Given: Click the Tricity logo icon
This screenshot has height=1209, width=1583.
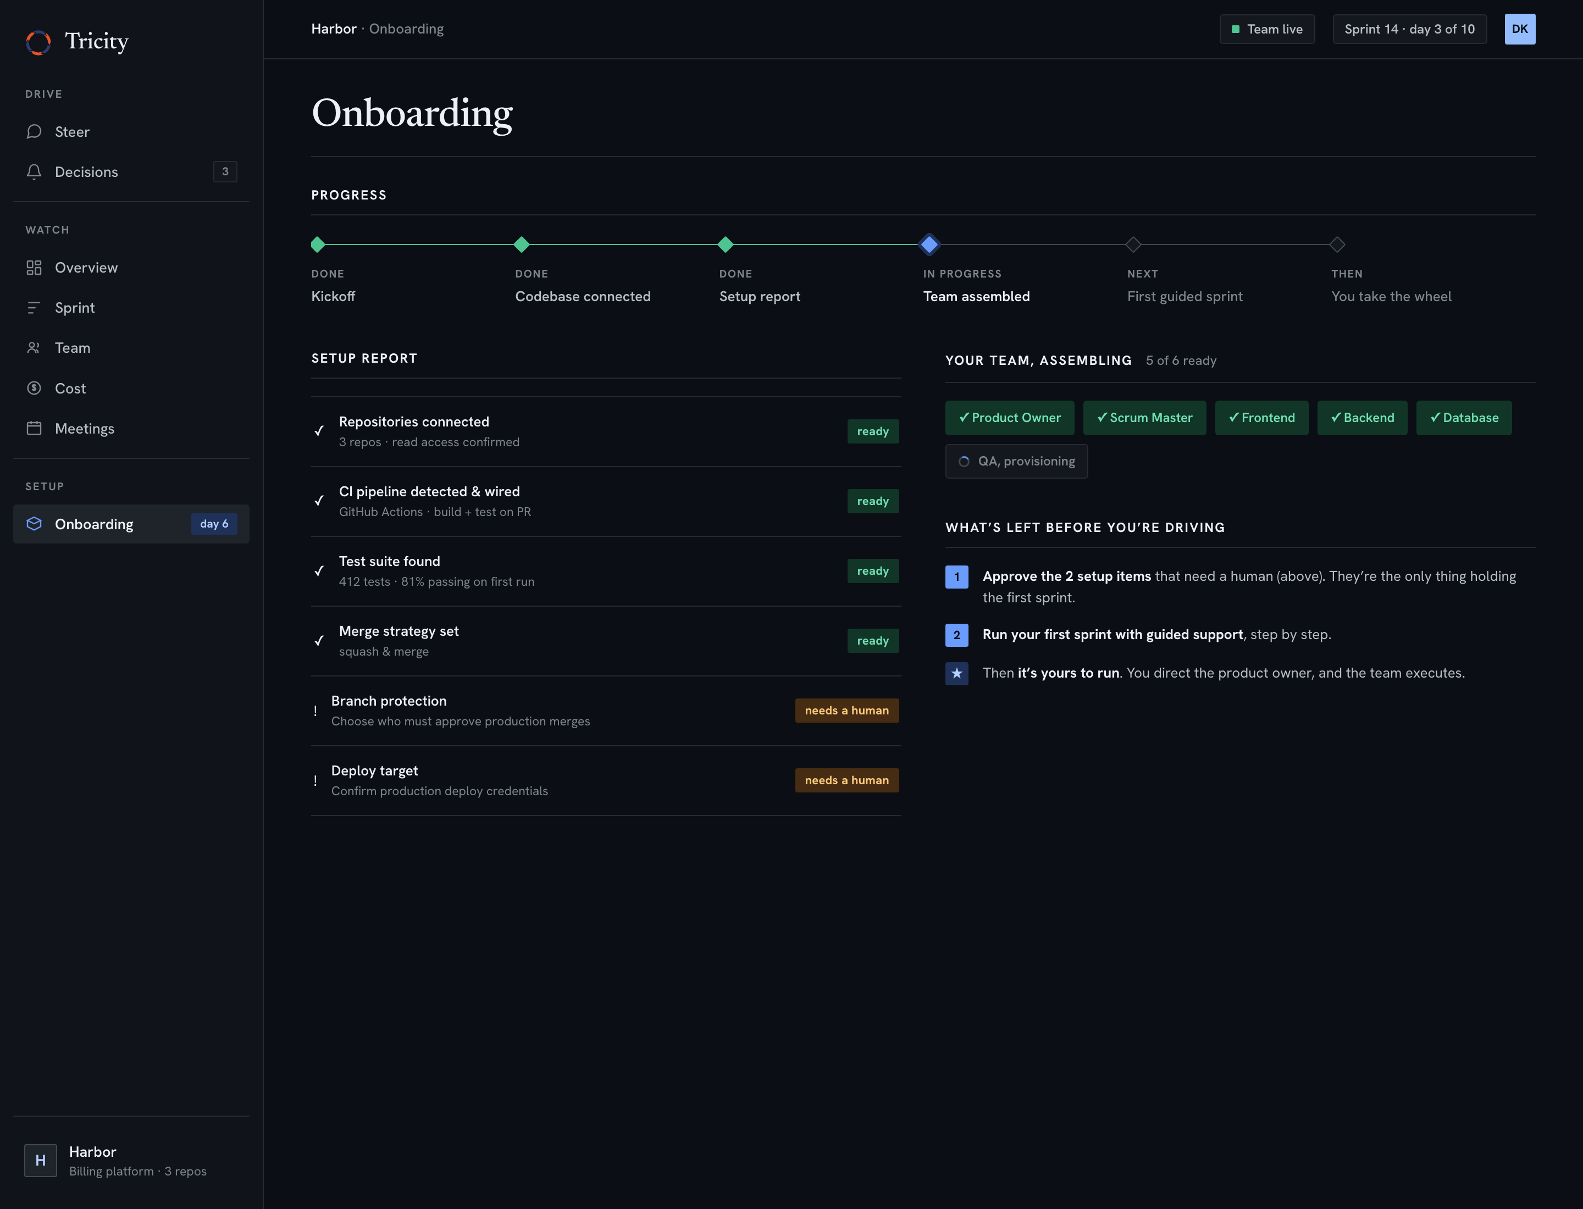Looking at the screenshot, I should pyautogui.click(x=38, y=42).
